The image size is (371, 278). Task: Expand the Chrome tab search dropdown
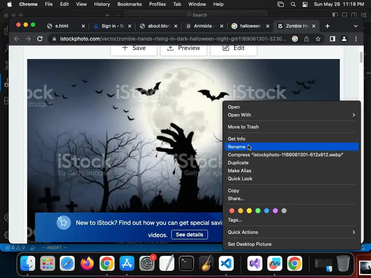click(356, 26)
